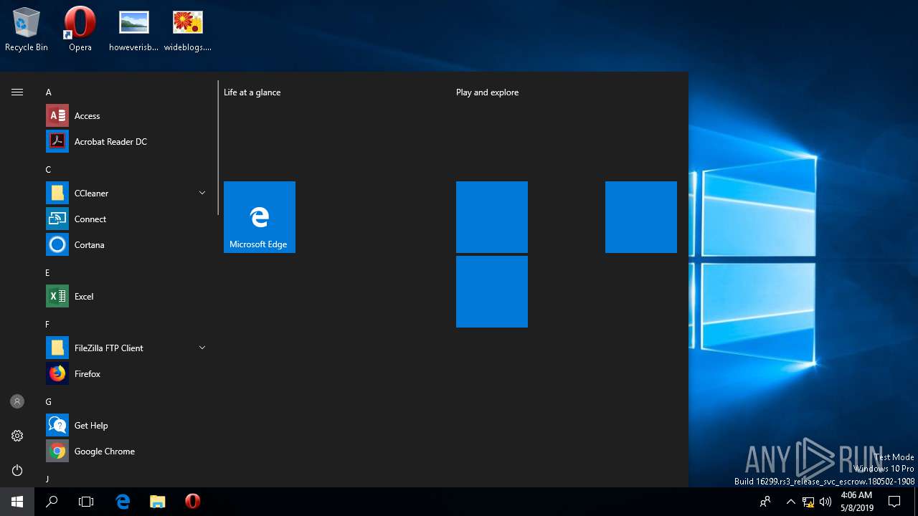Jump using the letter E header

[x=48, y=273]
